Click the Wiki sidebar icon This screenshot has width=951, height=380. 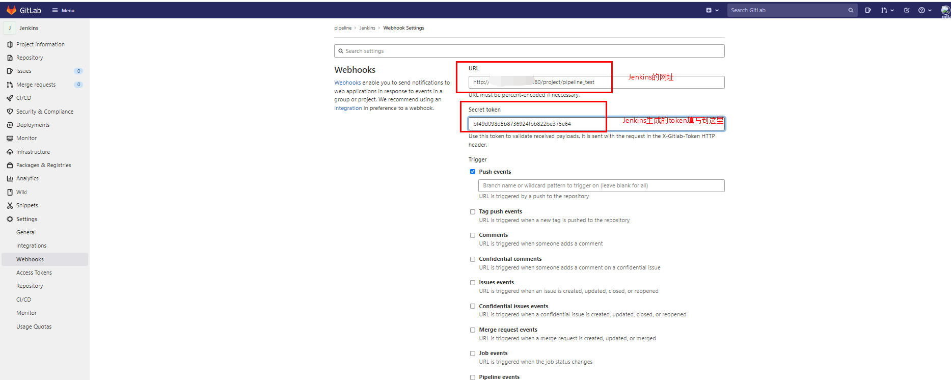(x=10, y=192)
